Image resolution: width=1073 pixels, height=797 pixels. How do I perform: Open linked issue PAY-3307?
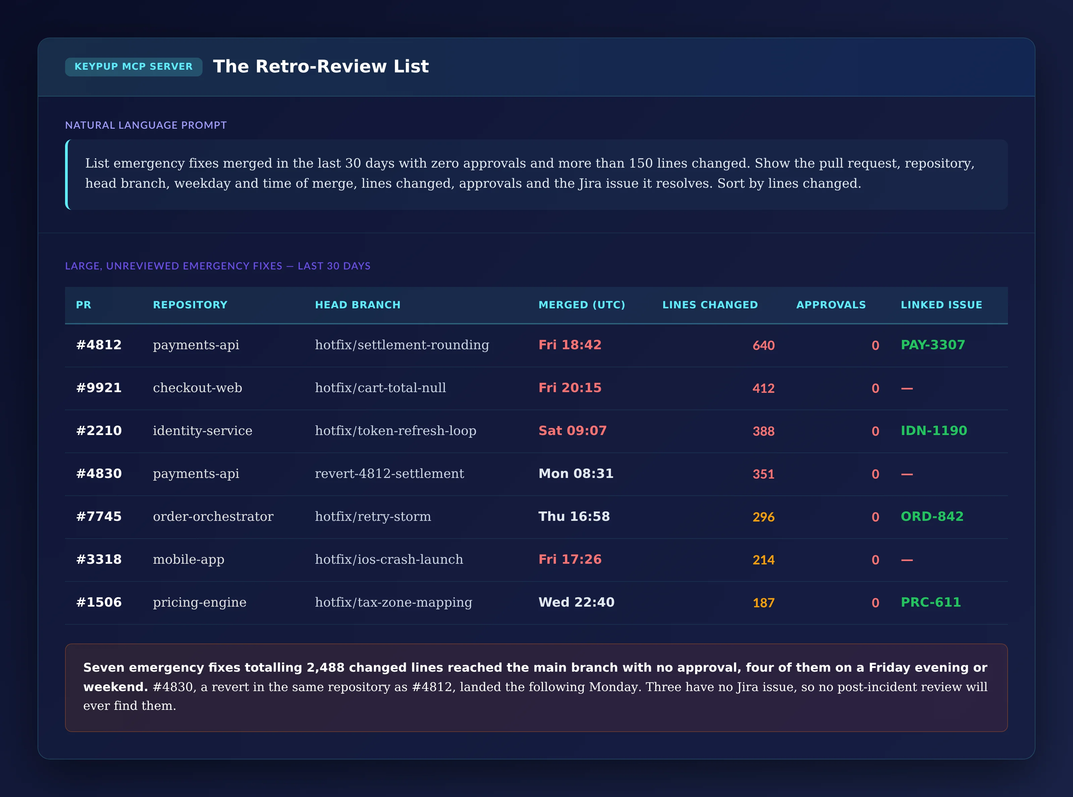click(933, 345)
